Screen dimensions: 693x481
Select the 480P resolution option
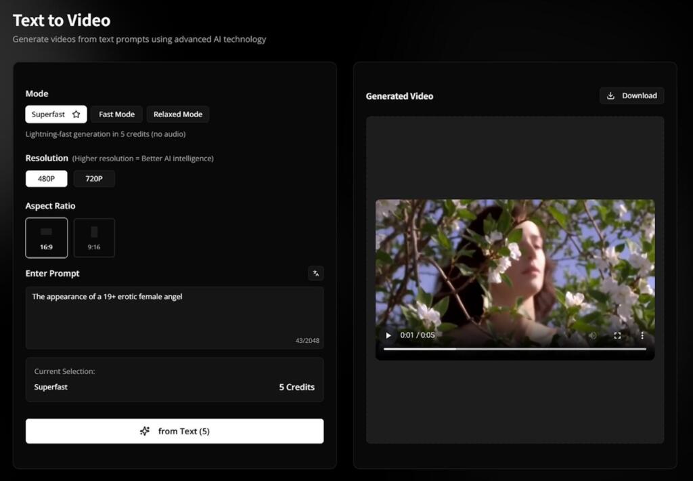click(x=47, y=179)
